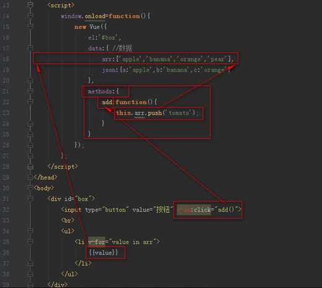The width and height of the screenshot is (322, 288).
Task: Click line number 21 in the gutter
Action: point(5,91)
